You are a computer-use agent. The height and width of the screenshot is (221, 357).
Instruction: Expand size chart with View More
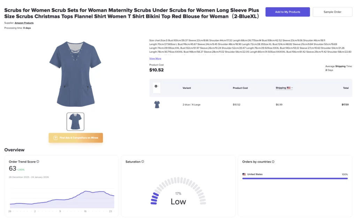click(155, 59)
